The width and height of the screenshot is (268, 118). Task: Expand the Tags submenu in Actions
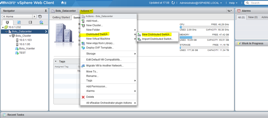pyautogui.click(x=135, y=81)
